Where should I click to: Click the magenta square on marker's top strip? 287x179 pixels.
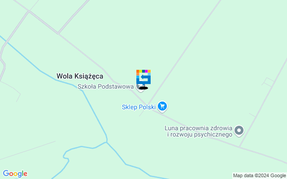coord(146,71)
